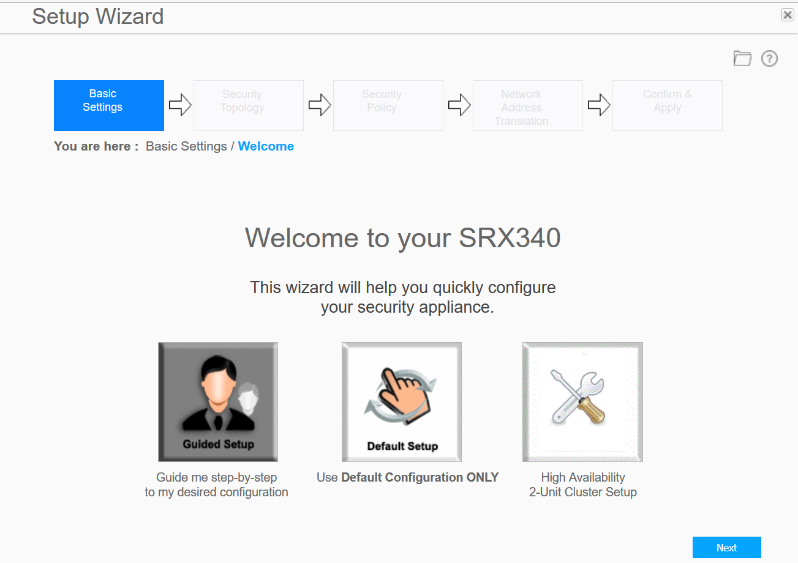Click the arrow after Security Topology

pos(320,105)
